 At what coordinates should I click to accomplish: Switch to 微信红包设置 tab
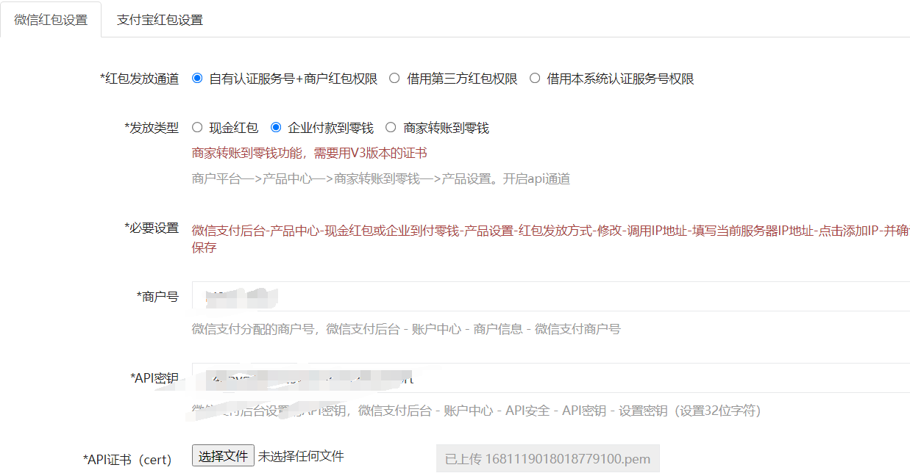[51, 20]
